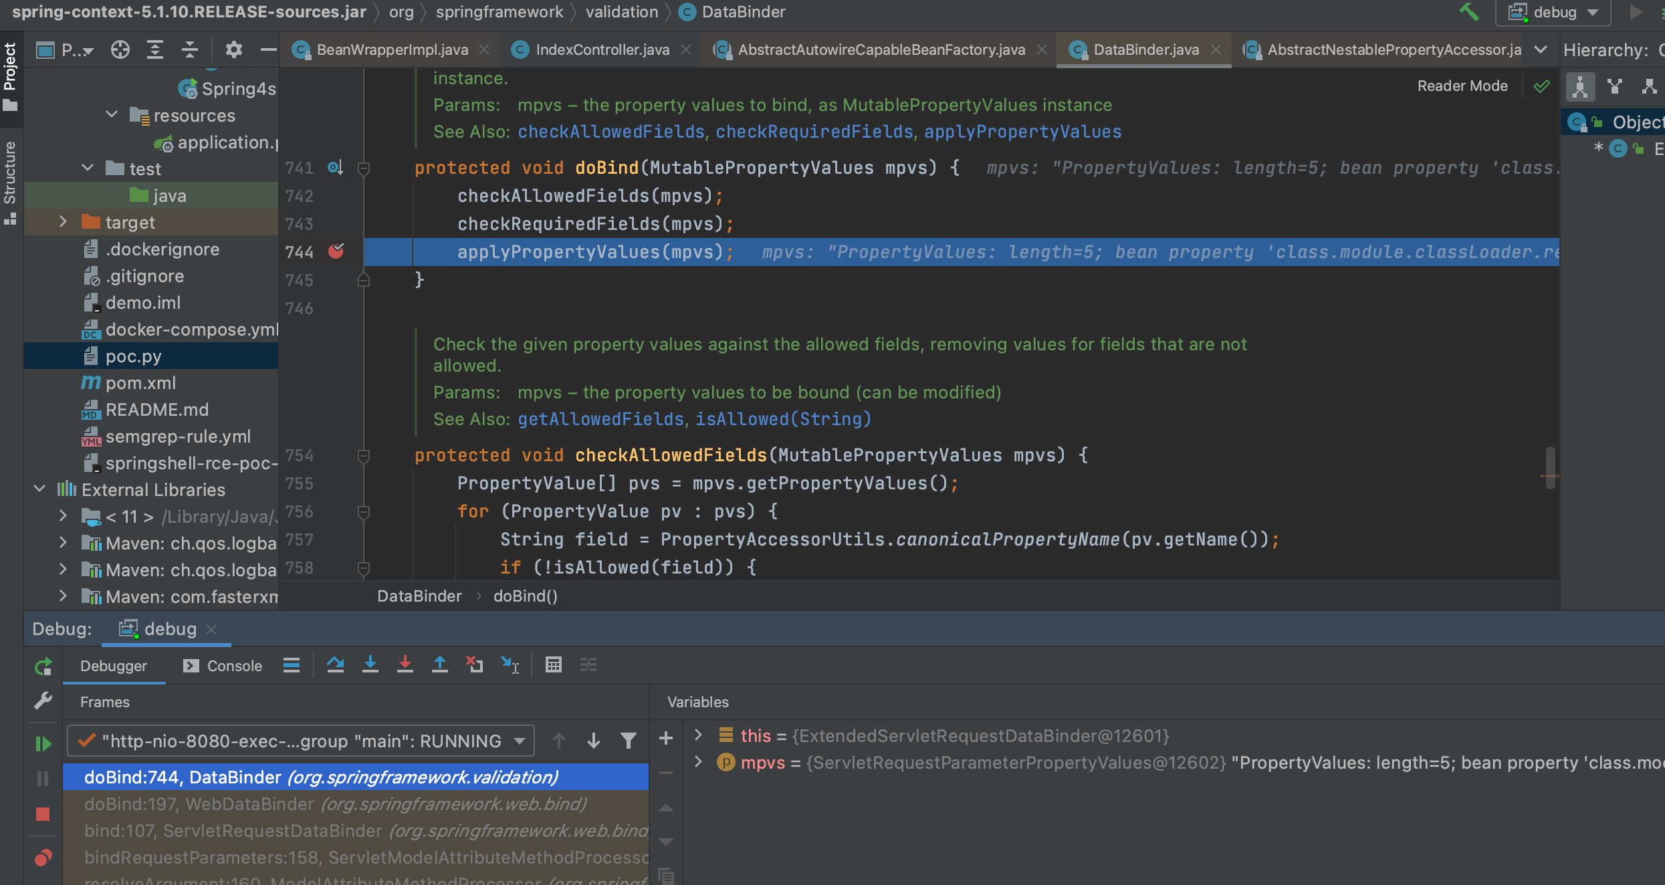
Task: Close the DataBinder.java tab
Action: tap(1216, 50)
